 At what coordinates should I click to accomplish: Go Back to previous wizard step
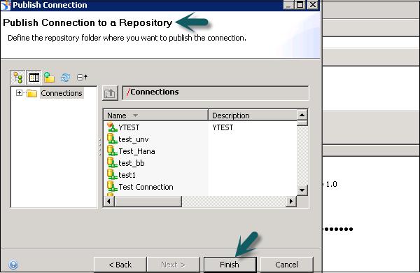click(120, 265)
